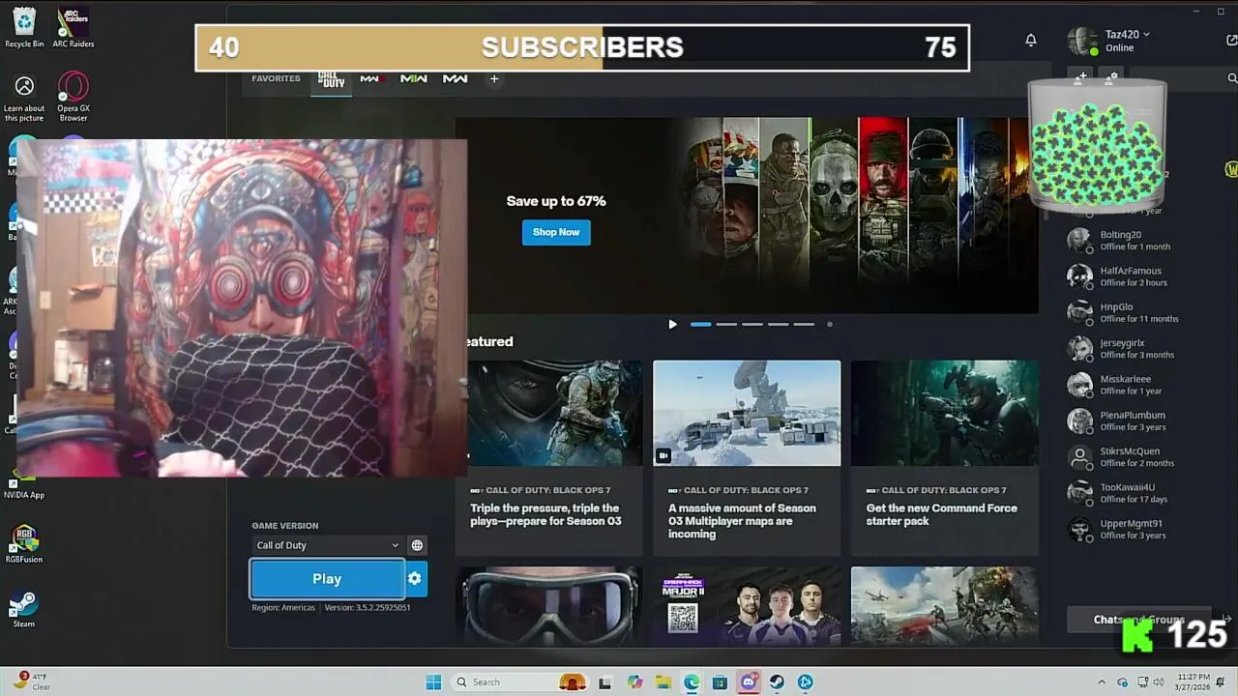The image size is (1238, 696).
Task: Click the Steam desktop shortcut
Action: click(x=24, y=609)
